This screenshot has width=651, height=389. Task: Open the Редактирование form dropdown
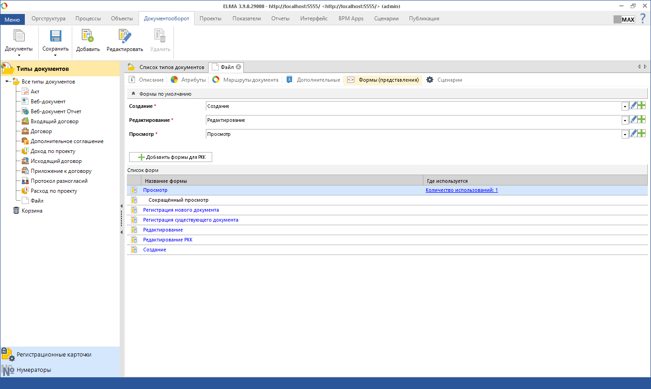tap(625, 120)
